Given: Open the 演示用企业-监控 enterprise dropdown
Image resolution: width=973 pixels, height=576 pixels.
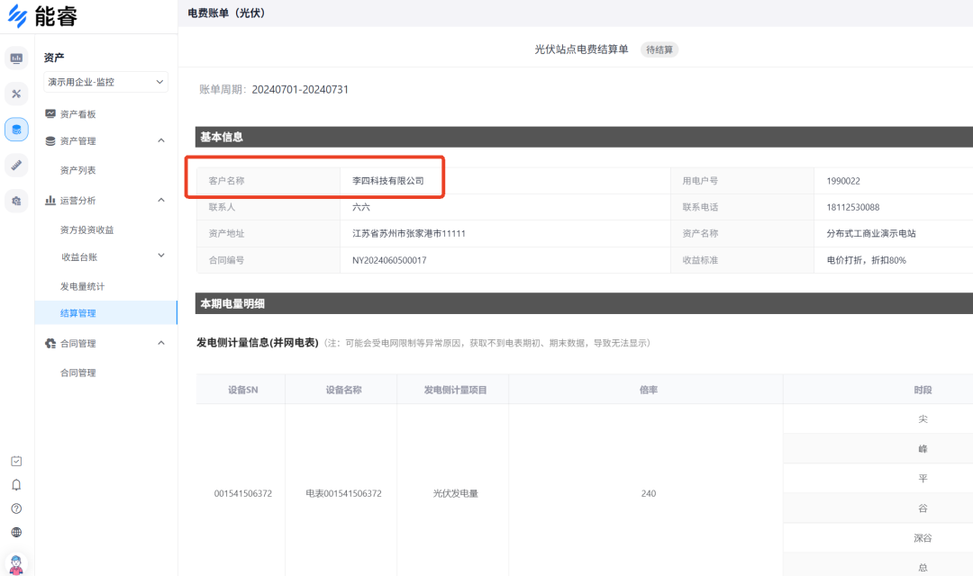Looking at the screenshot, I should pyautogui.click(x=105, y=82).
